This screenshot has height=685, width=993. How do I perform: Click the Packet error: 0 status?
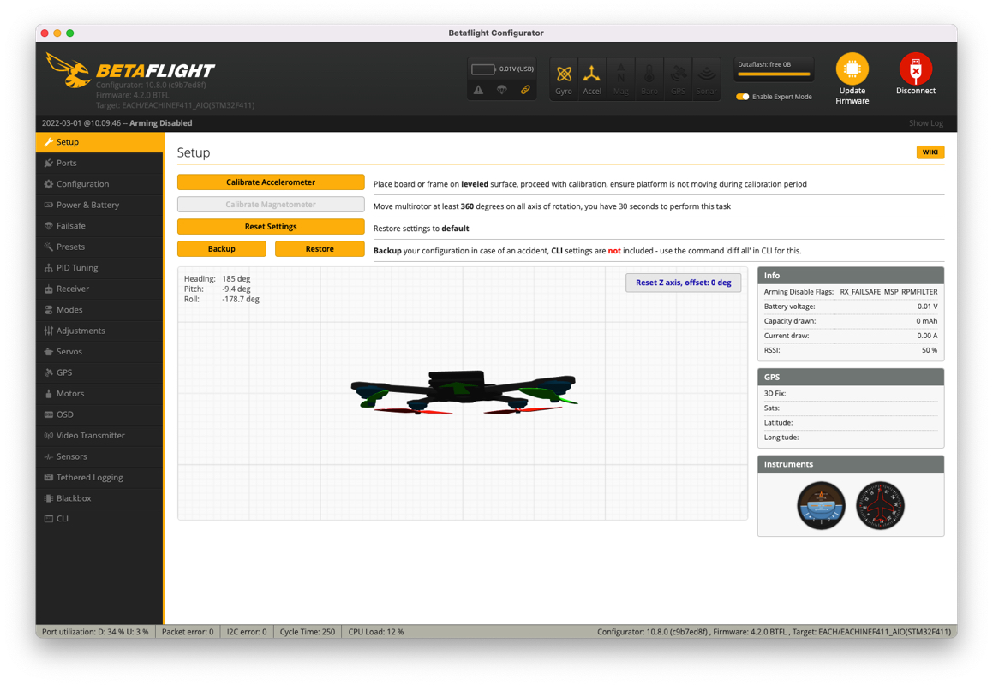click(188, 632)
